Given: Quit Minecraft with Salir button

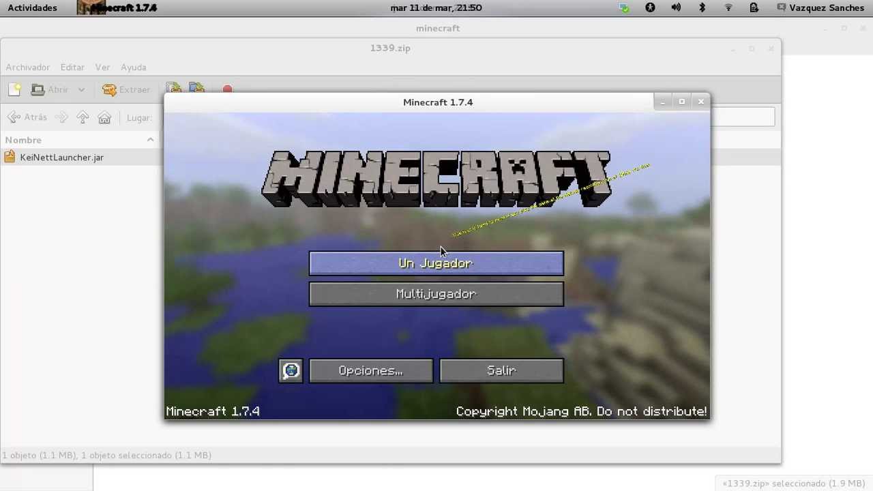Looking at the screenshot, I should click(x=502, y=371).
